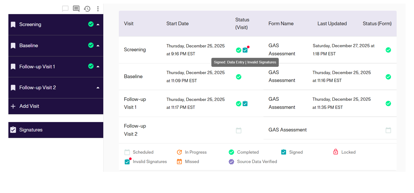Viewport: 414px width, 193px height.
Task: Click Follow-up Visit 2 scheduled calendar icon
Action: coord(239,130)
